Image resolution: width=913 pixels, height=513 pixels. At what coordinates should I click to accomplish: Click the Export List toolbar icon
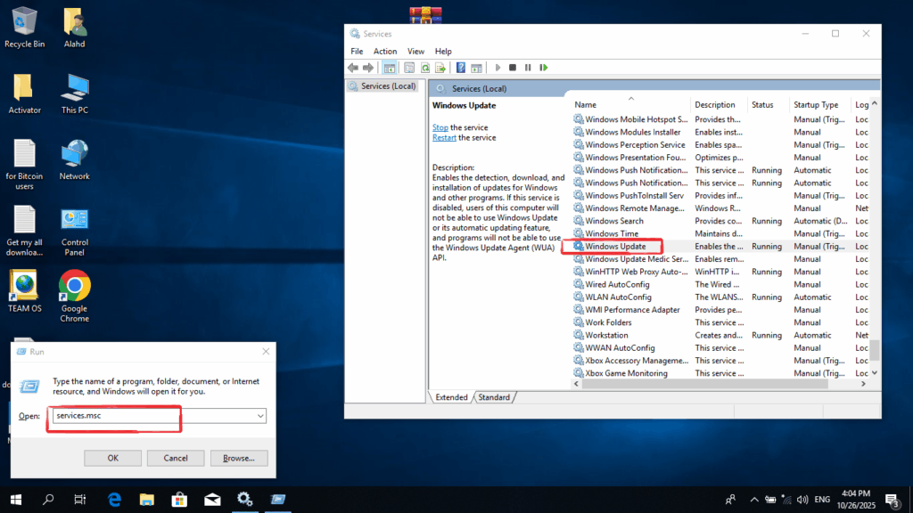click(x=441, y=68)
